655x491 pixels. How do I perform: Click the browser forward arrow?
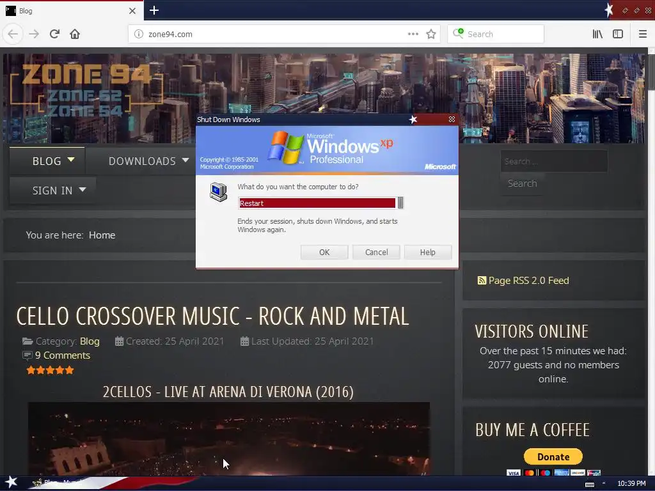34,34
